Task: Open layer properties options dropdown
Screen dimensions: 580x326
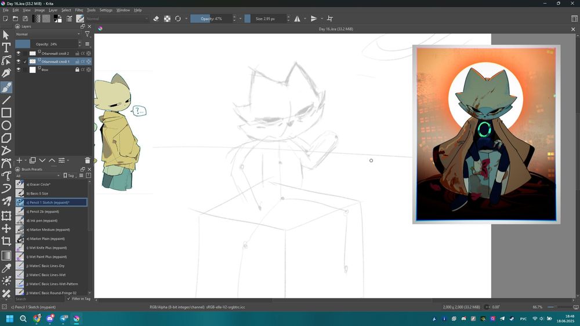Action: 63,160
